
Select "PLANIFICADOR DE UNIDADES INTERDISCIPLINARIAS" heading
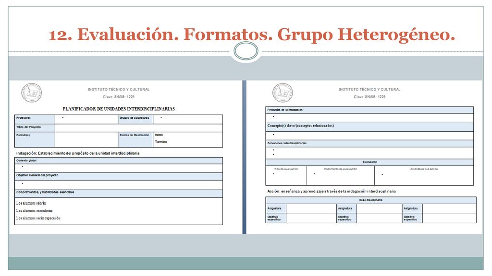pyautogui.click(x=119, y=109)
